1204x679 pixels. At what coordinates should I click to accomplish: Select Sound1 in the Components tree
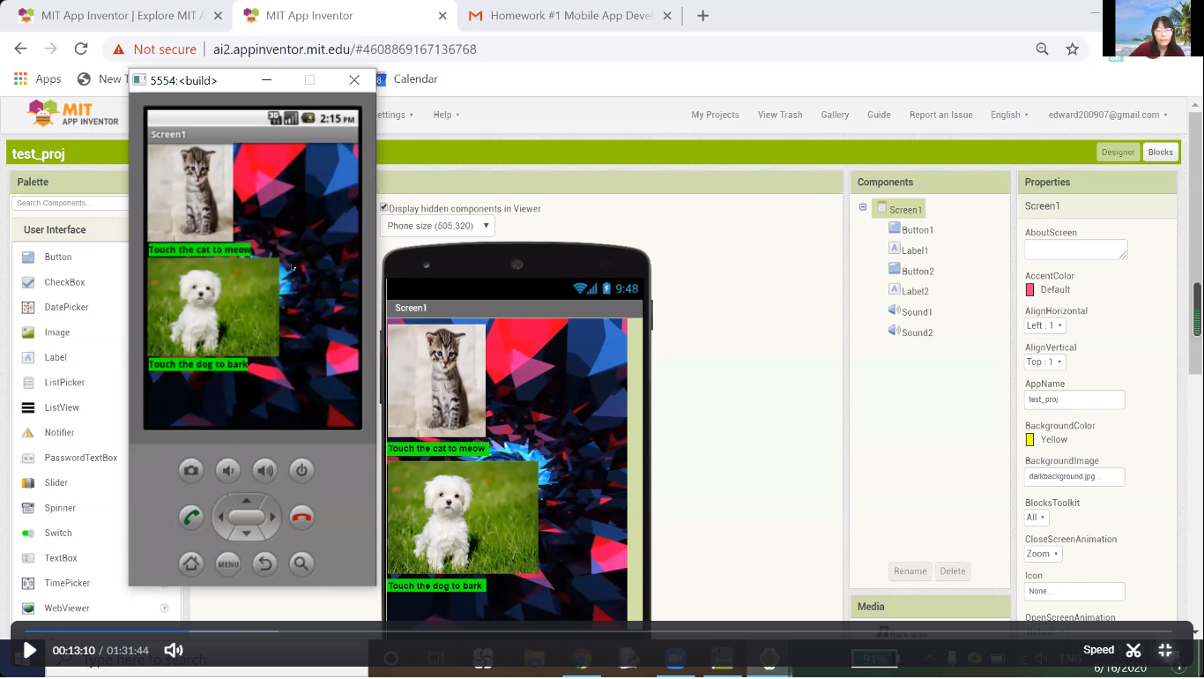tap(916, 312)
